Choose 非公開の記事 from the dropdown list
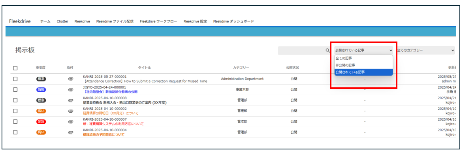Screen dimensions: 461x151 click(x=364, y=65)
